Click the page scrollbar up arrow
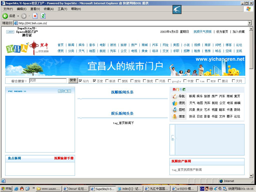256x192 pixels. (x=251, y=29)
